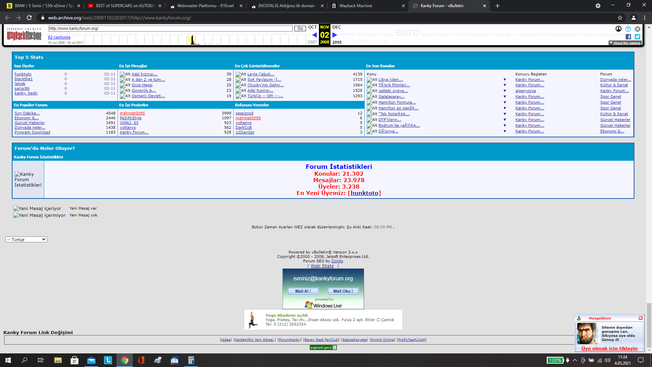
Task: Click the arrow beside Hamilton Formula topic
Action: (x=505, y=102)
